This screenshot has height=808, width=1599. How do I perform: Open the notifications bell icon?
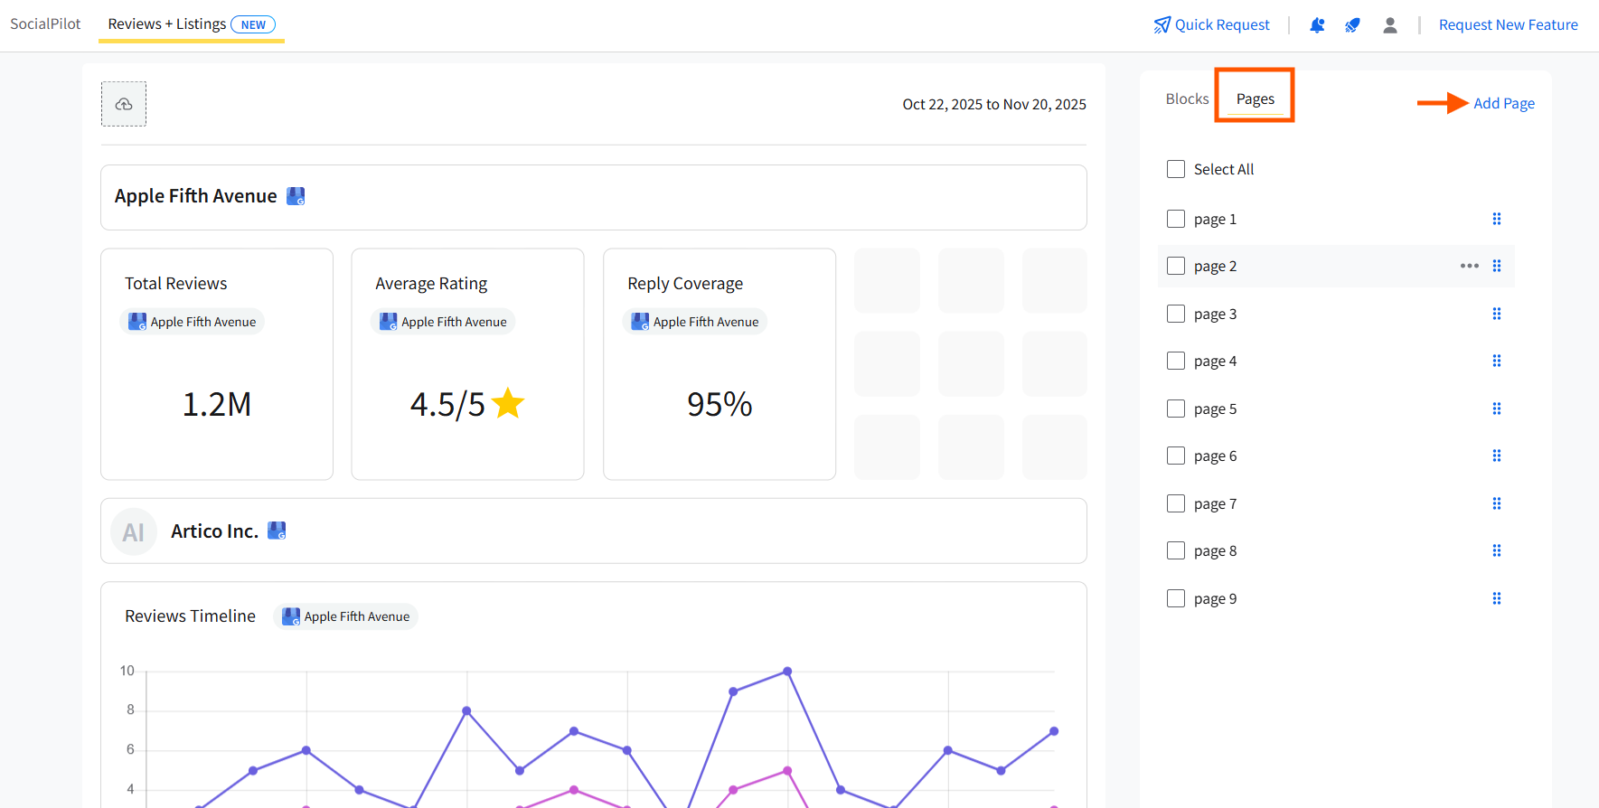click(x=1317, y=25)
